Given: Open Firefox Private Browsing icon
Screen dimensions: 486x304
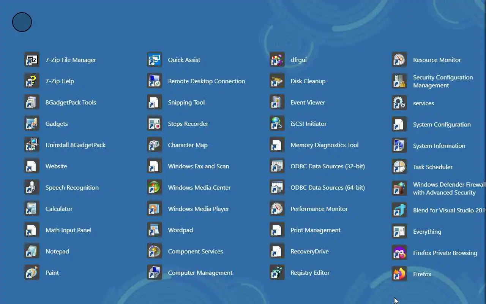Looking at the screenshot, I should tap(399, 253).
